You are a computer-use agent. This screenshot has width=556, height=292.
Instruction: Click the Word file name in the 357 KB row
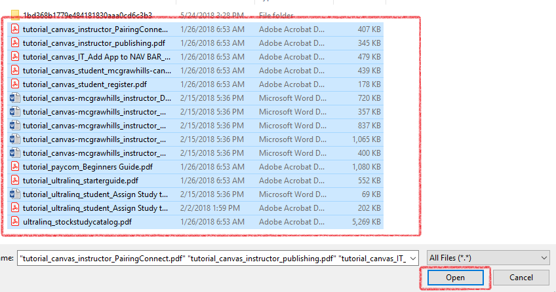coord(94,112)
